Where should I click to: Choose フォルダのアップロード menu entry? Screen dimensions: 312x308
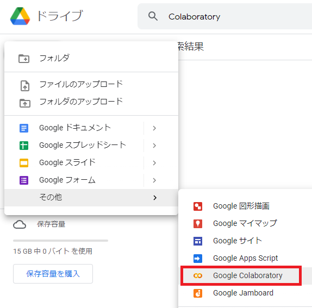pos(91,102)
